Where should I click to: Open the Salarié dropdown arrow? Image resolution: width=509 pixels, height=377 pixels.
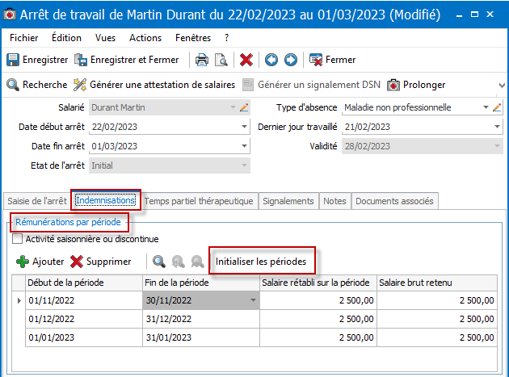tap(233, 107)
